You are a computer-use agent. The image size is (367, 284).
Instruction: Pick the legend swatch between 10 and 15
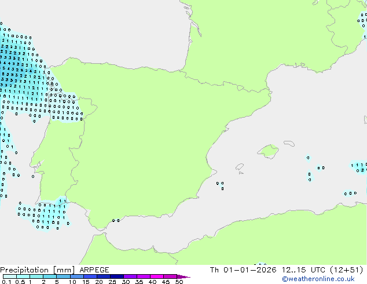[78, 276]
